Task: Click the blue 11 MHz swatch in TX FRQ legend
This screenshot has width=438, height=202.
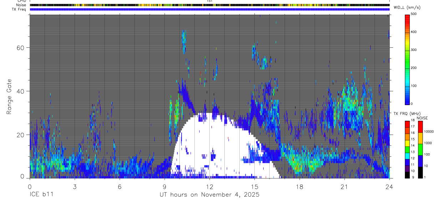Action: pyautogui.click(x=407, y=162)
